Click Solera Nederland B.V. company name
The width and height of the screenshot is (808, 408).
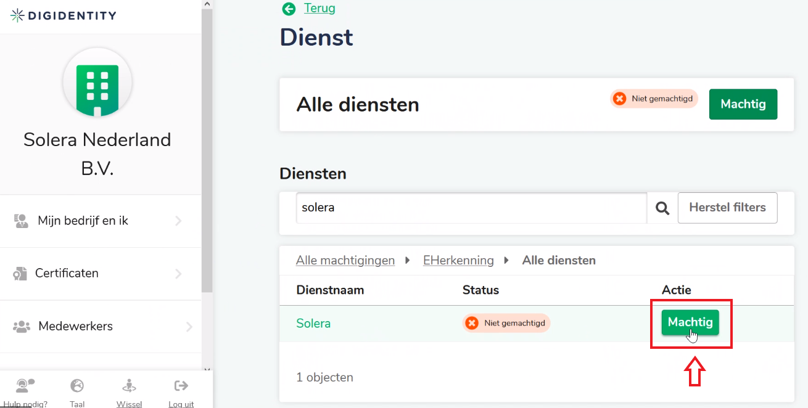(x=97, y=153)
